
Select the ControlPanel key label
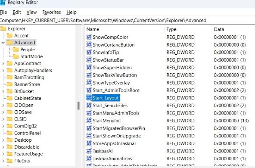(x=28, y=133)
